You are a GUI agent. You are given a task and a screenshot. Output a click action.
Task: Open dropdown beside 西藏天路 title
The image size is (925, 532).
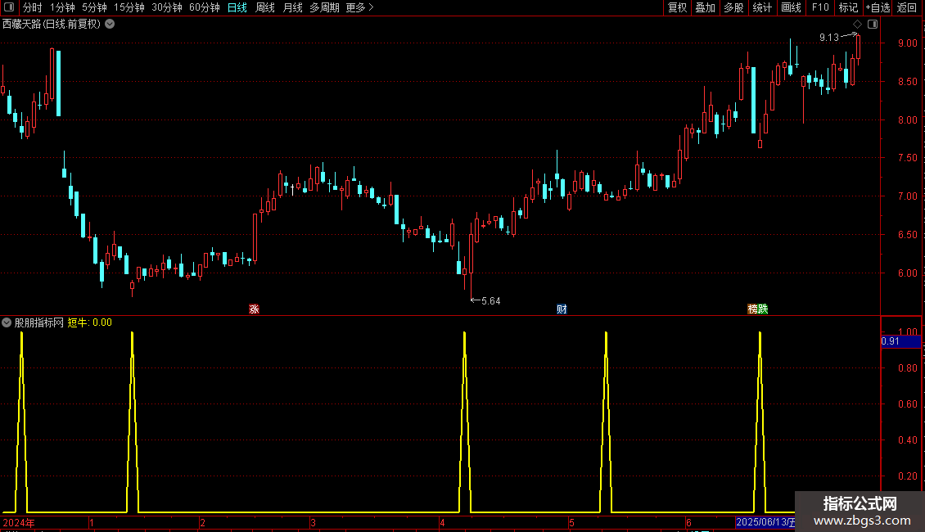(x=110, y=25)
